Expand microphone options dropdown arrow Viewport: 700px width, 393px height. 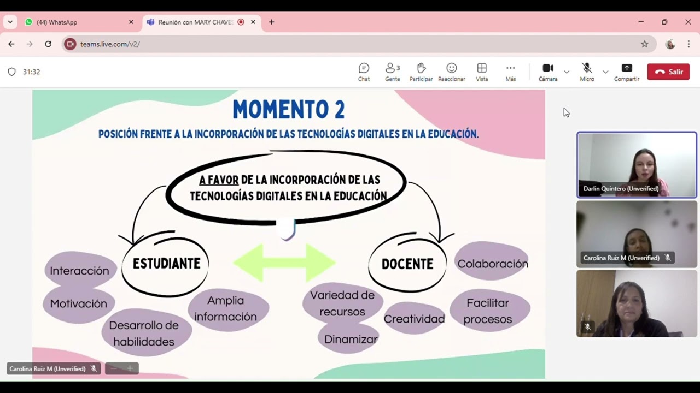605,72
